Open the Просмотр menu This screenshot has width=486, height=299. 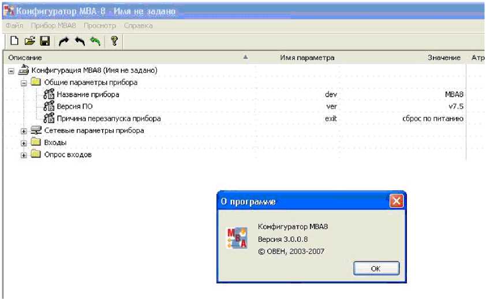pyautogui.click(x=100, y=26)
